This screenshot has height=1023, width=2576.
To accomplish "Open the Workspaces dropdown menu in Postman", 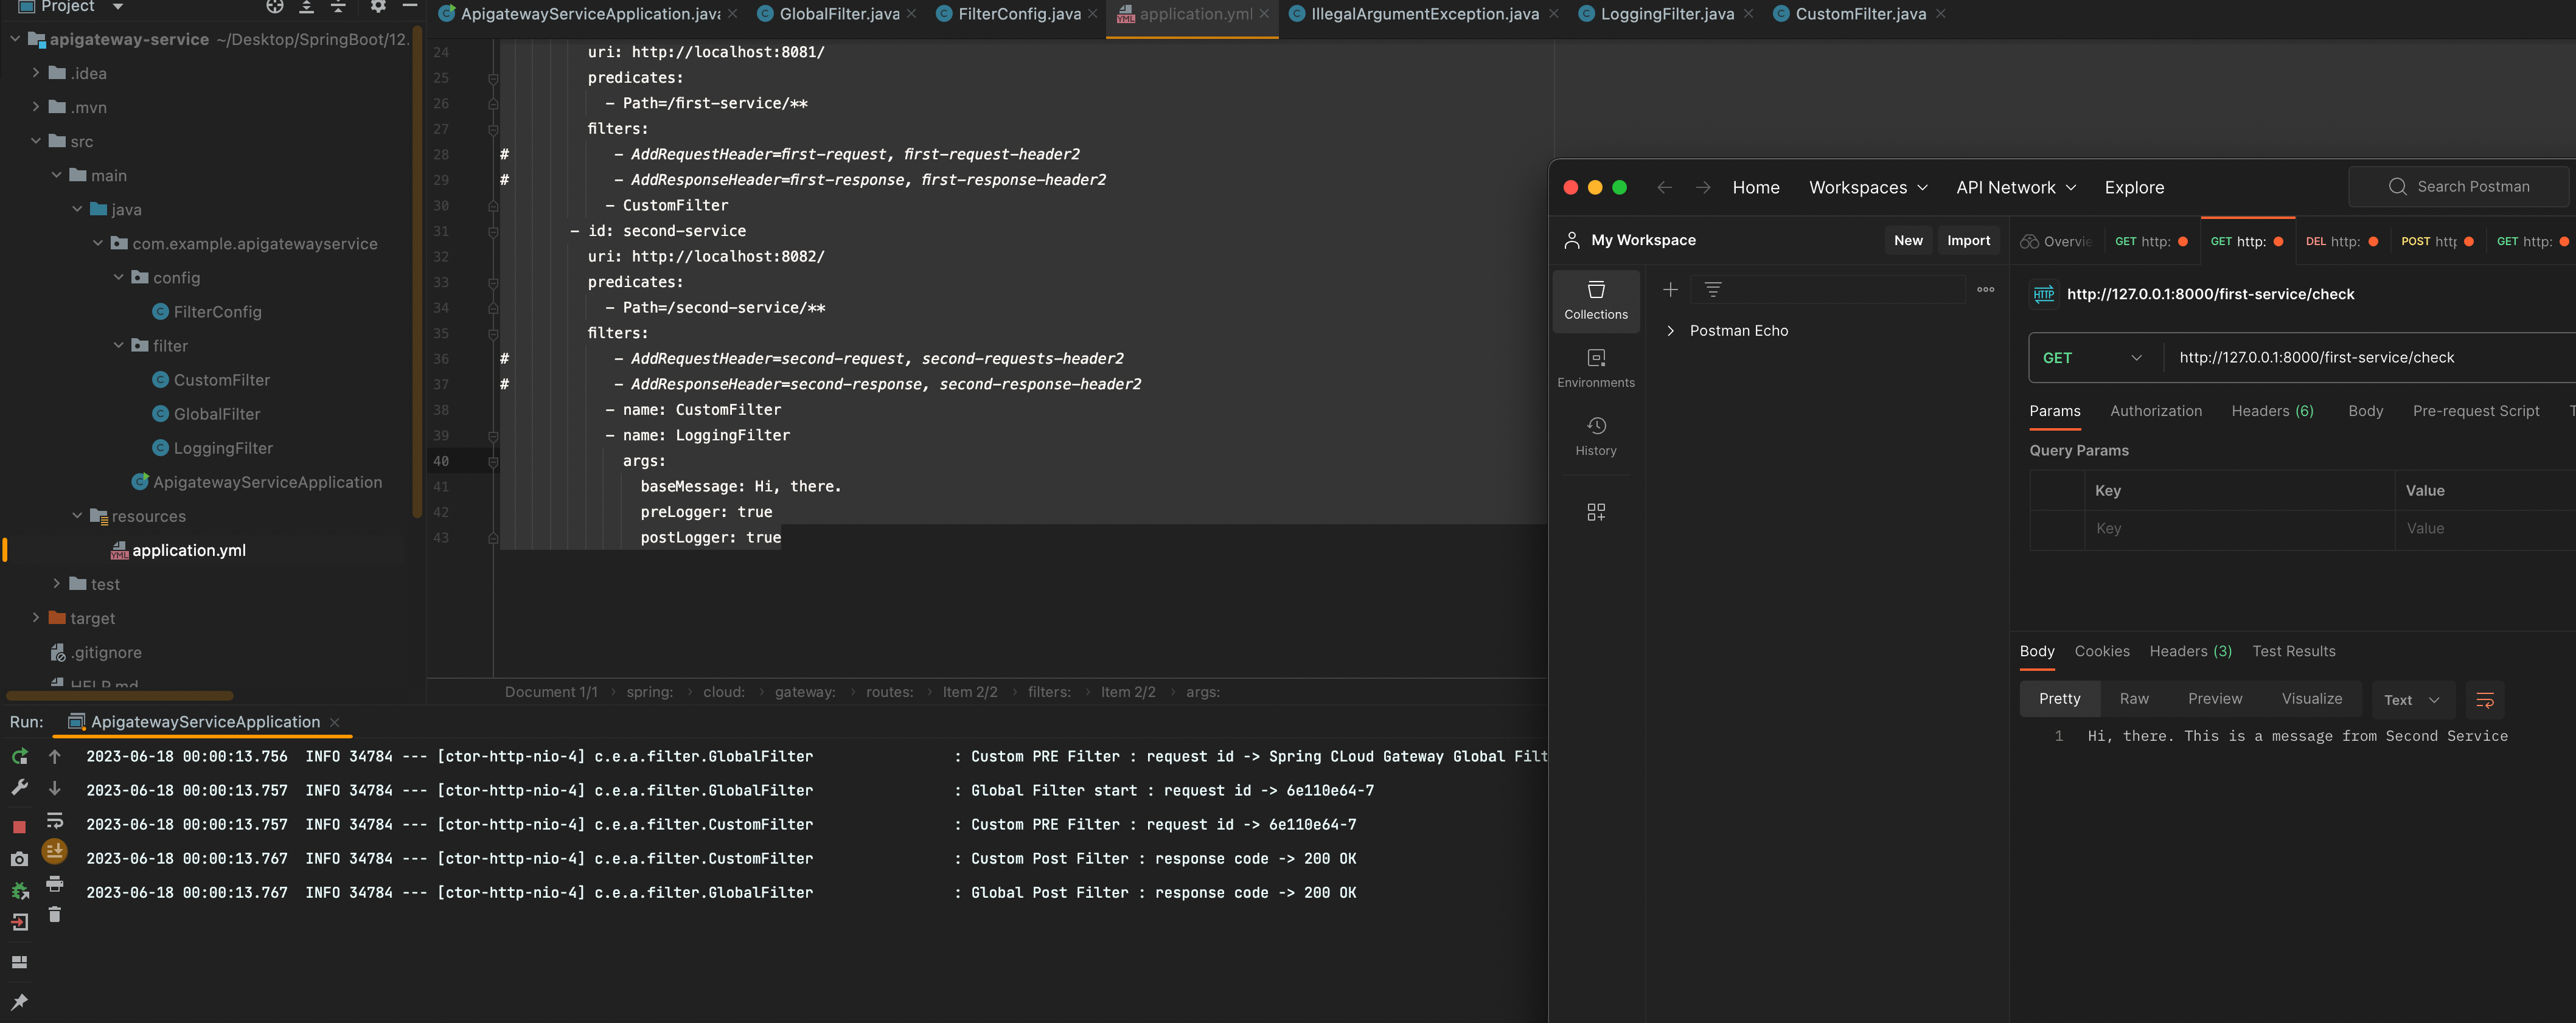I will coord(1868,188).
